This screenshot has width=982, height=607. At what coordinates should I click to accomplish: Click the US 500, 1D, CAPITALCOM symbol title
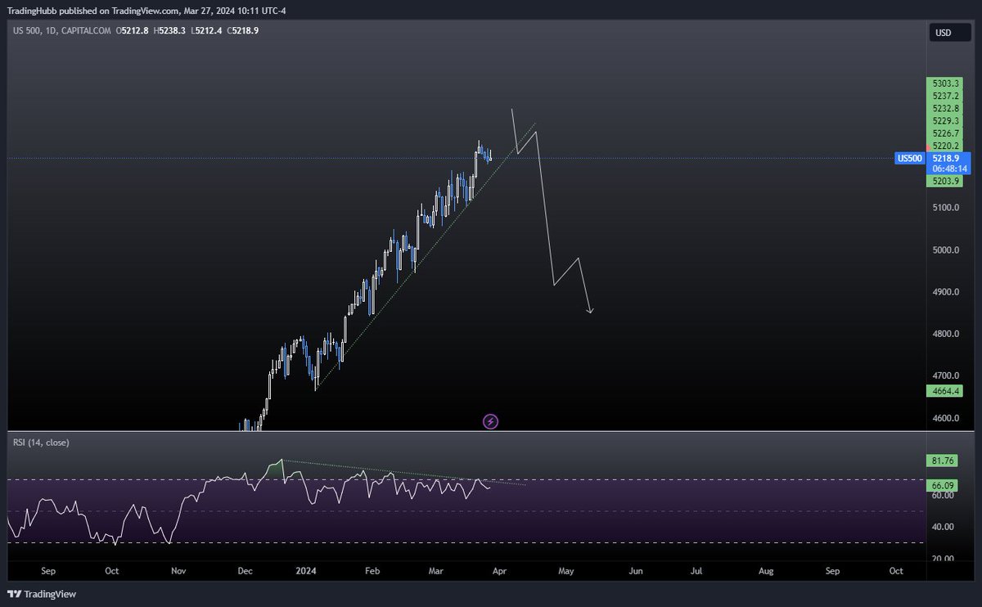(60, 30)
